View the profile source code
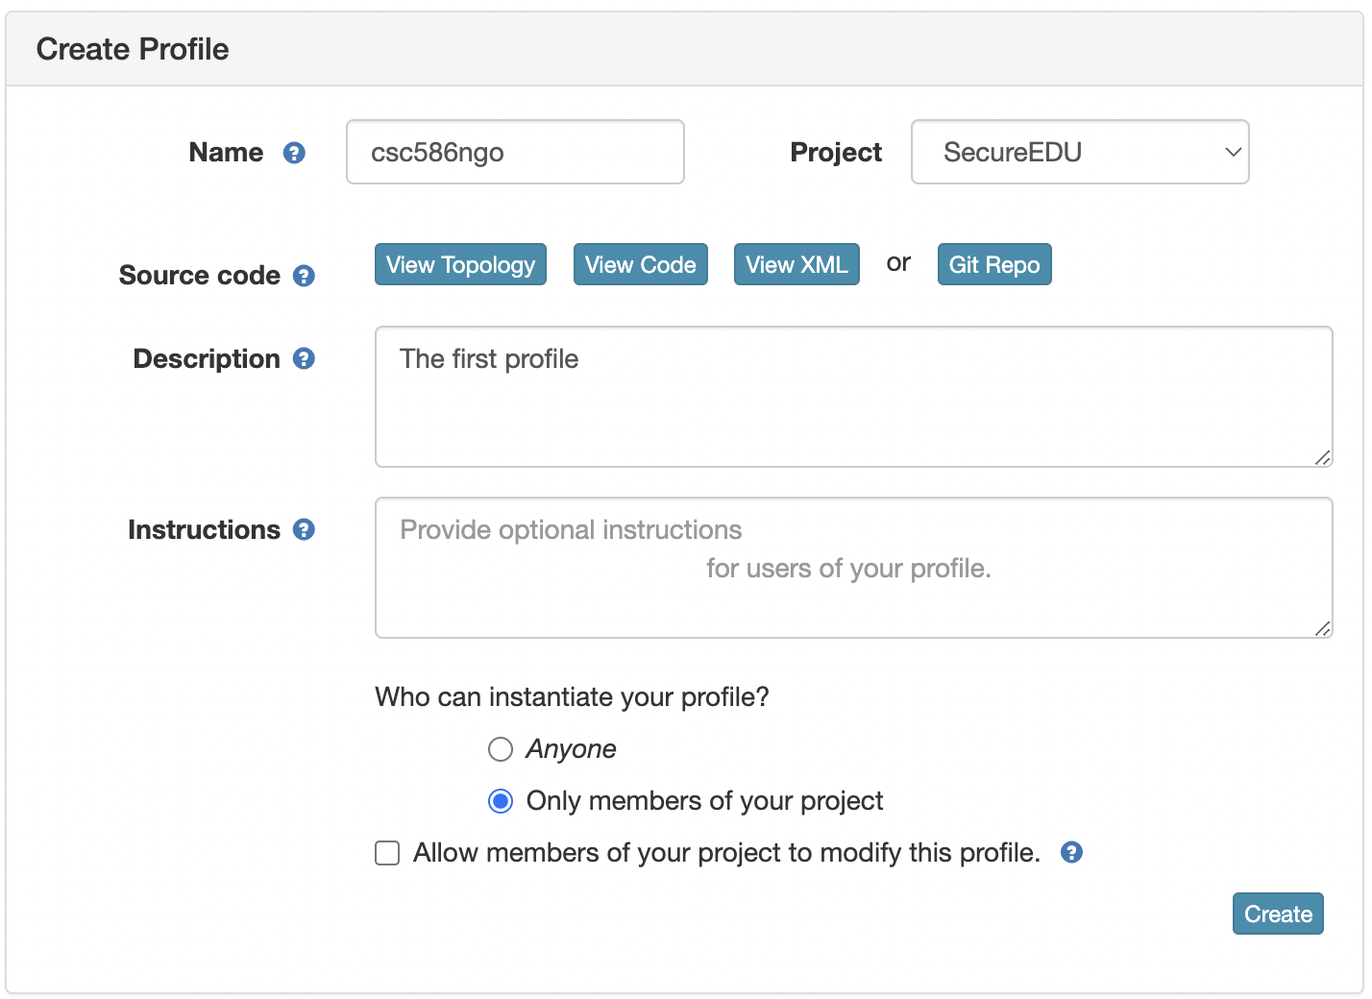 tap(640, 264)
